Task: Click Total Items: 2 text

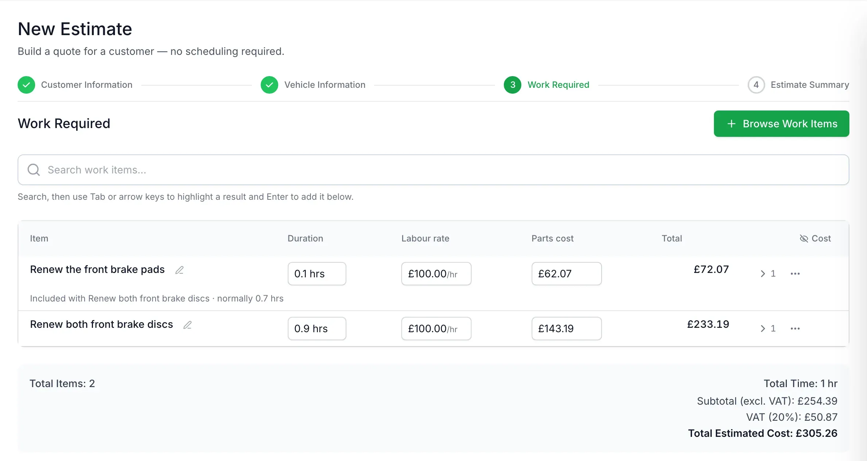Action: click(x=62, y=383)
